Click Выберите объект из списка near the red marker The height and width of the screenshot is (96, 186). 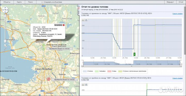[64, 80]
